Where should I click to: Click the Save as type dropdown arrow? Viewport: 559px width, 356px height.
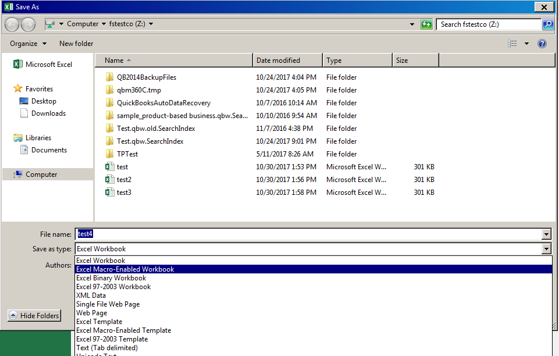pyautogui.click(x=546, y=249)
